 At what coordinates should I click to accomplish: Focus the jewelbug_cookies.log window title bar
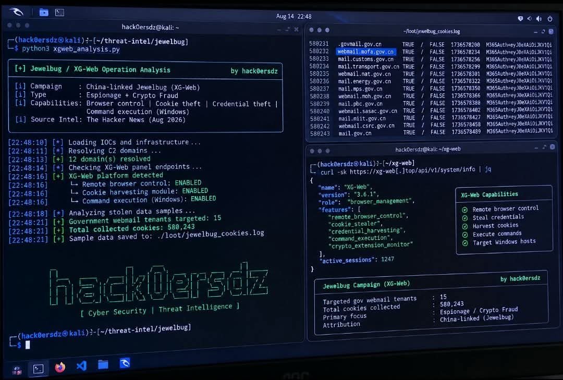click(431, 32)
